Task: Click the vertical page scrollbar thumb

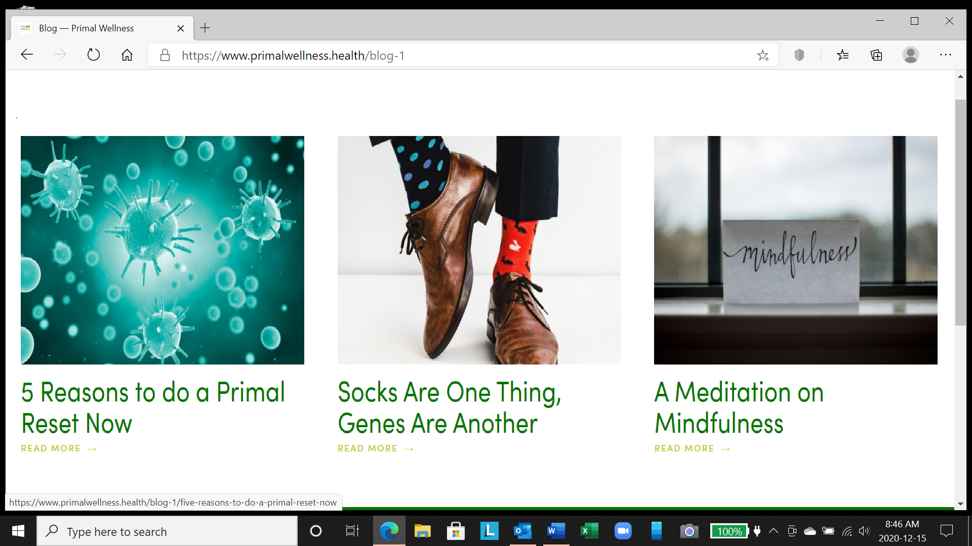Action: coord(960,212)
